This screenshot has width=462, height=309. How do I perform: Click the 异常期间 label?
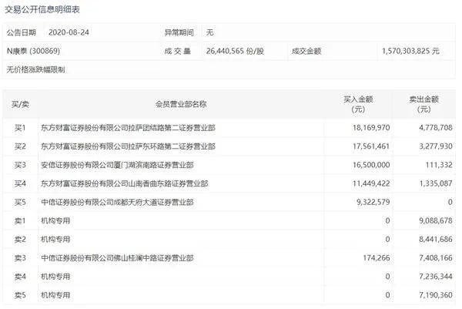(x=179, y=32)
